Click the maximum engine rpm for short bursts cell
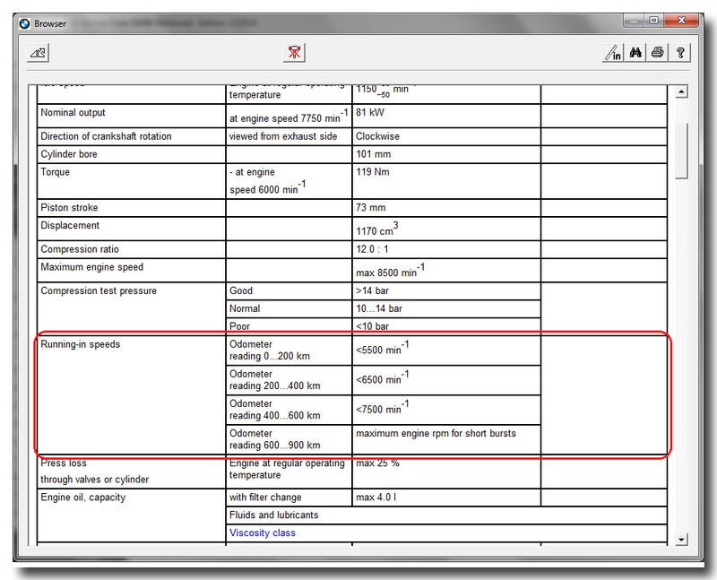The width and height of the screenshot is (717, 580). pos(436,434)
